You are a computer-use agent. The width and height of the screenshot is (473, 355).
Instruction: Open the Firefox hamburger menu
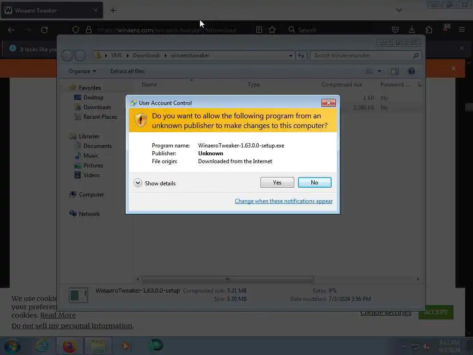(x=461, y=30)
